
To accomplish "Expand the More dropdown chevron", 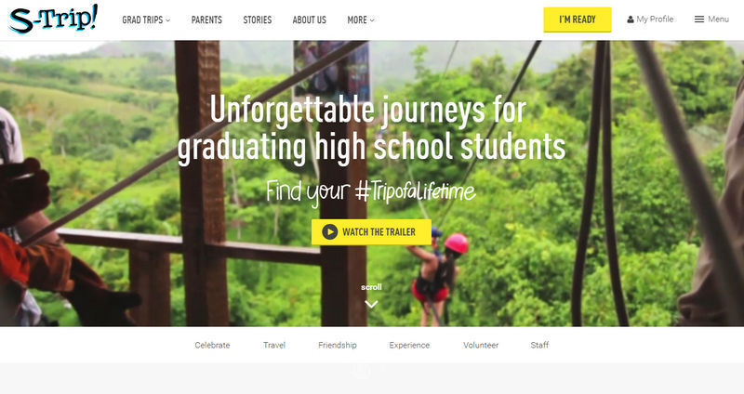I will click(x=372, y=20).
